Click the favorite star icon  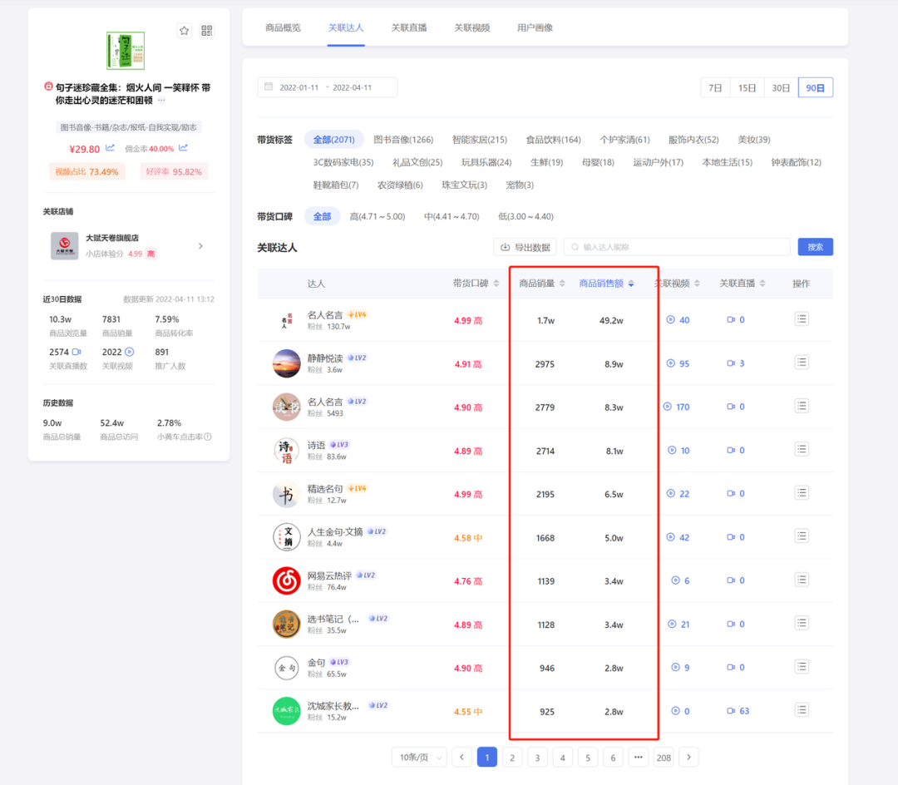pyautogui.click(x=184, y=31)
